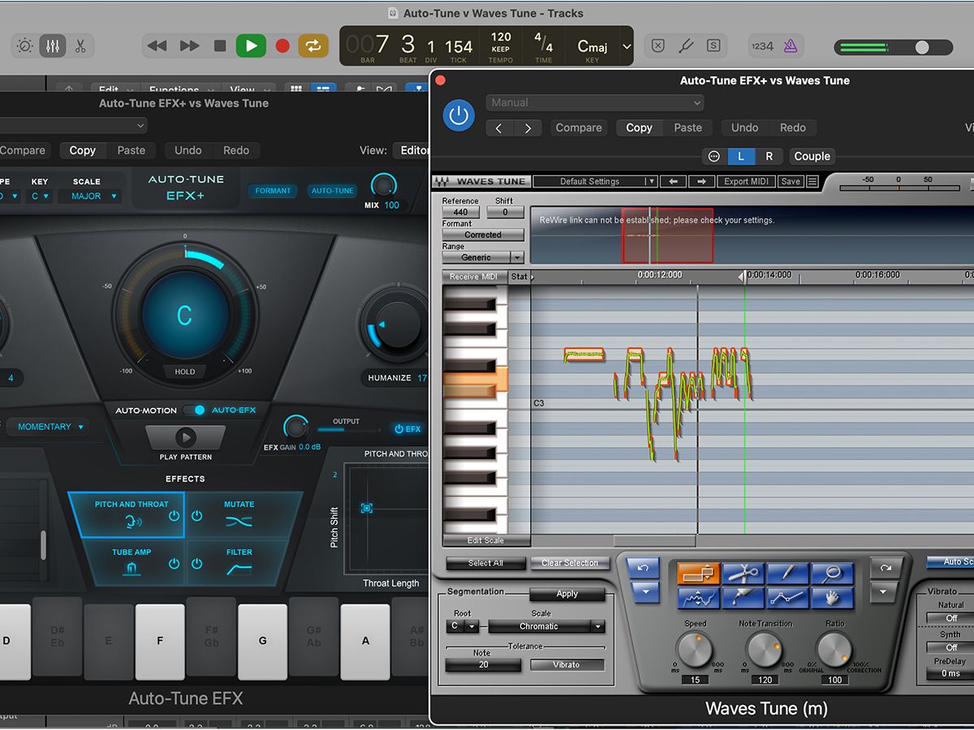The image size is (974, 730).
Task: Disable cycle loop mode in the transport
Action: coord(312,46)
